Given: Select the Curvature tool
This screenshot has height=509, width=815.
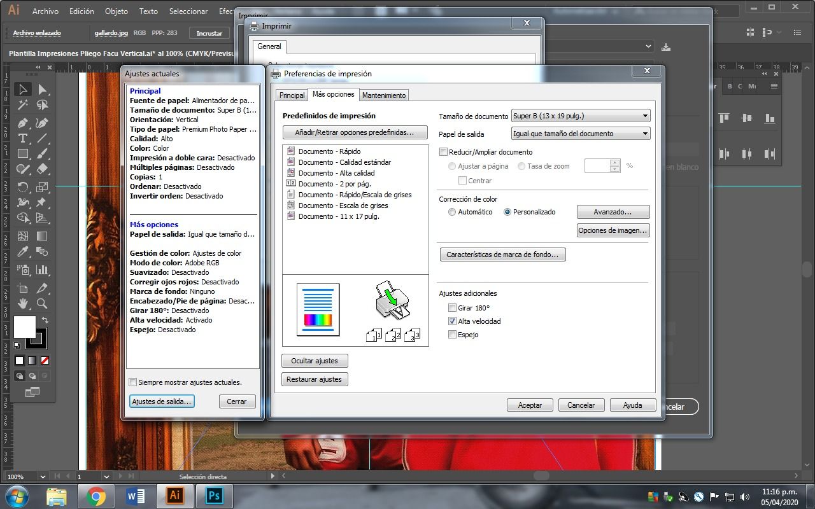Looking at the screenshot, I should tap(42, 122).
